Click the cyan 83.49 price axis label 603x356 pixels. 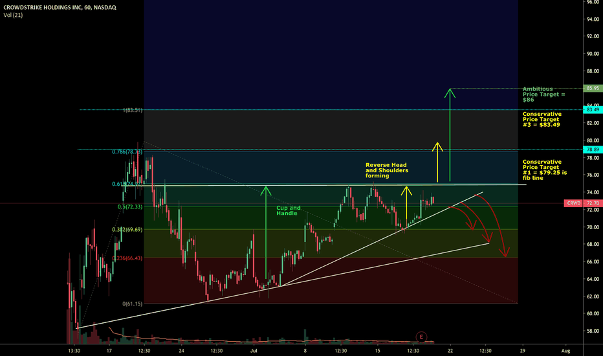pyautogui.click(x=593, y=109)
